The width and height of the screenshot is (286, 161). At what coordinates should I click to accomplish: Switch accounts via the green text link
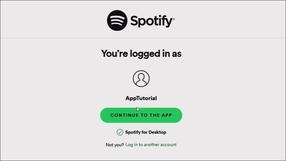pyautogui.click(x=151, y=145)
